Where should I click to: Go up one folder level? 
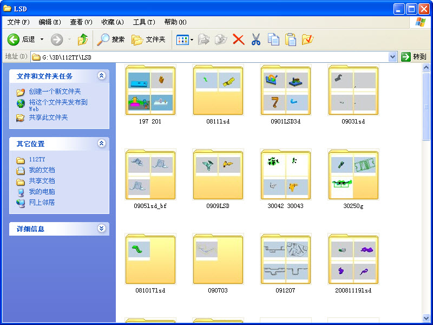(x=82, y=40)
